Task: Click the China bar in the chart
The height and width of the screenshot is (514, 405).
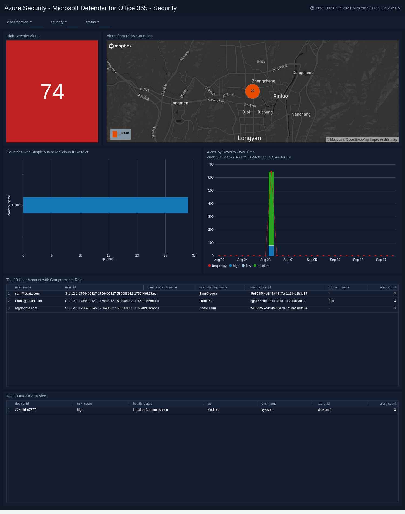Action: click(106, 205)
